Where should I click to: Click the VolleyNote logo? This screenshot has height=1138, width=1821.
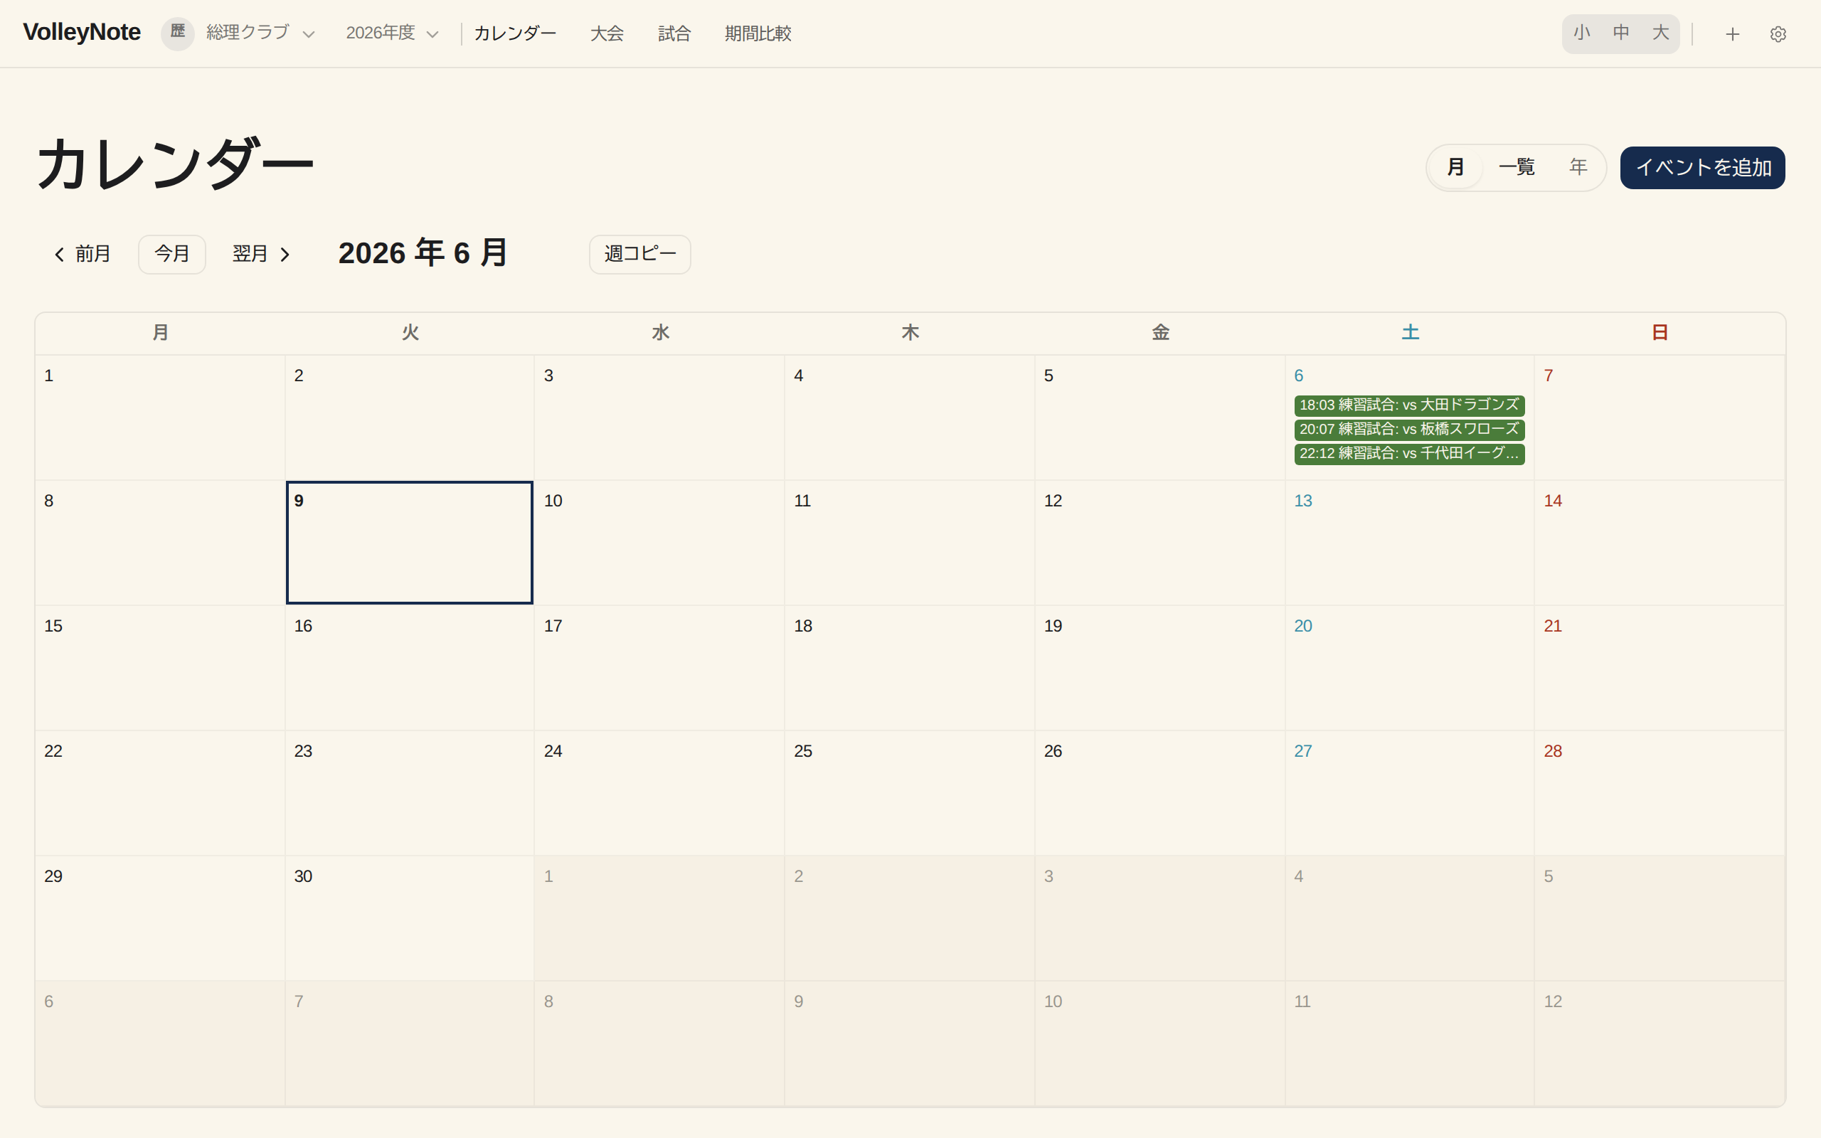82,33
